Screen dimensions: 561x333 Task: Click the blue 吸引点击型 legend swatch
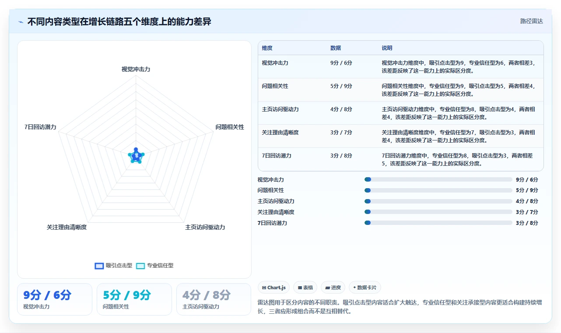99,266
